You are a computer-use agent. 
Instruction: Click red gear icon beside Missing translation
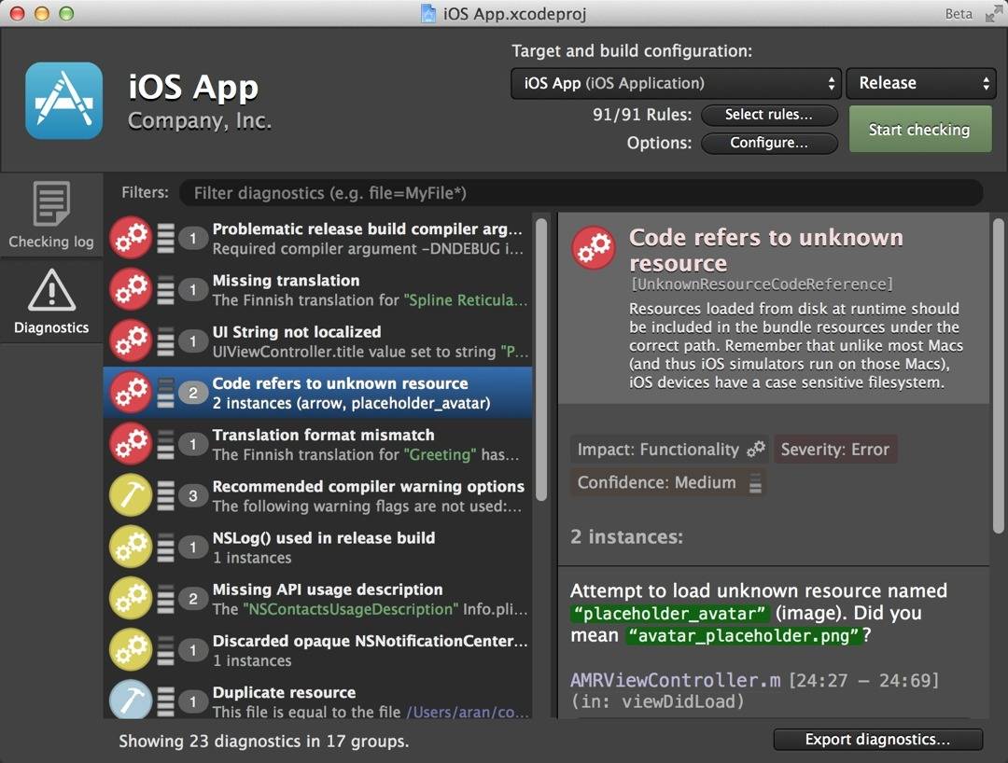tap(131, 289)
